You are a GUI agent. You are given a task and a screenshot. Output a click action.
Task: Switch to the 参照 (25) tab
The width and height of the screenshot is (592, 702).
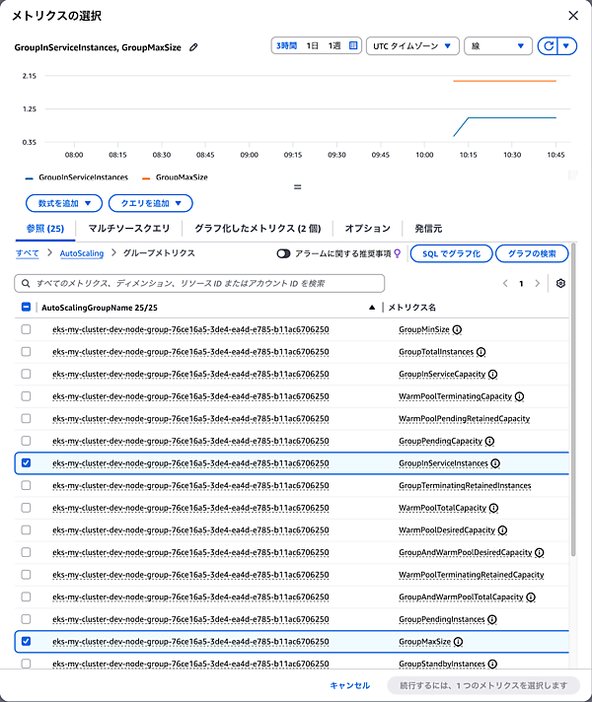44,229
